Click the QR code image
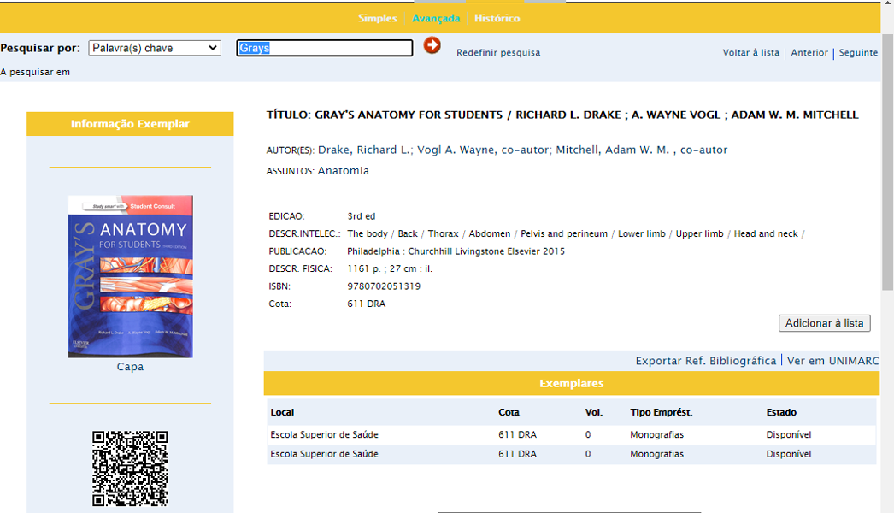Image resolution: width=894 pixels, height=513 pixels. [x=130, y=469]
